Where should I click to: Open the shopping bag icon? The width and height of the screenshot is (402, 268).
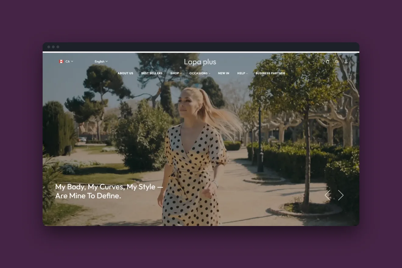(328, 61)
